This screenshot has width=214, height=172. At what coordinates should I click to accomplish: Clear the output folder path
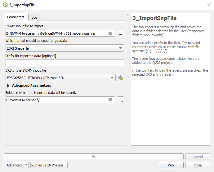(110, 100)
